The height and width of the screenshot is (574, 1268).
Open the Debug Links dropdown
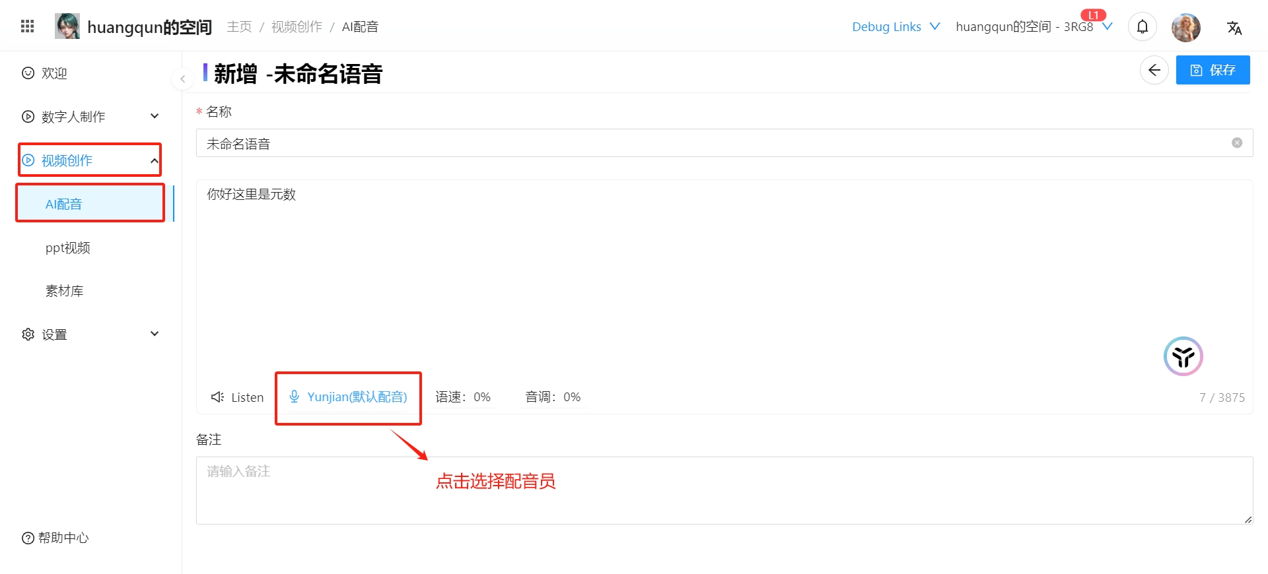click(x=895, y=27)
